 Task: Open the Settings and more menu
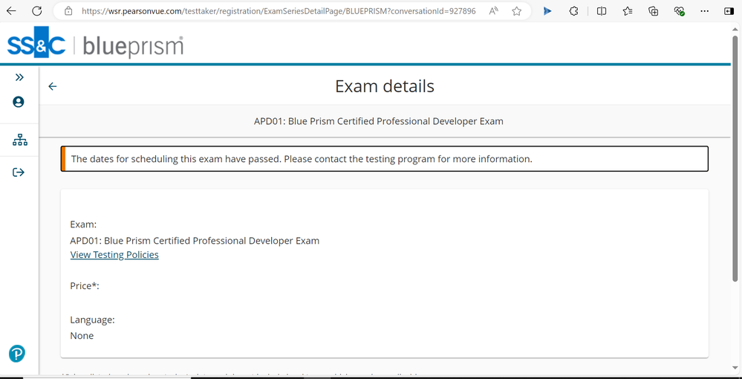(705, 11)
